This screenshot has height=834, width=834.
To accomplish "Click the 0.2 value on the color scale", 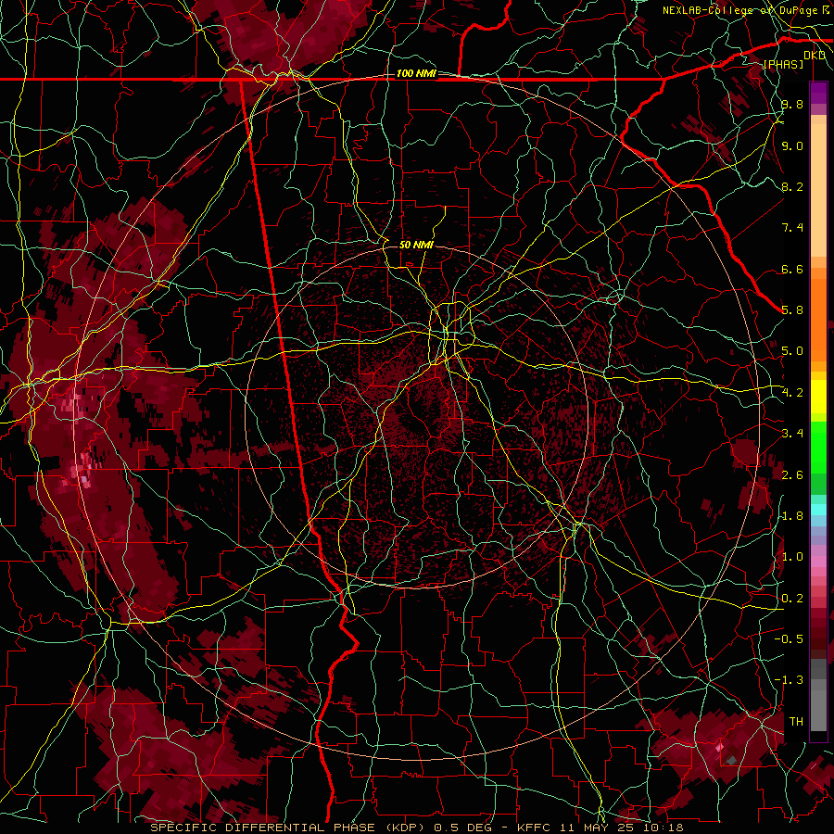I will (x=792, y=599).
